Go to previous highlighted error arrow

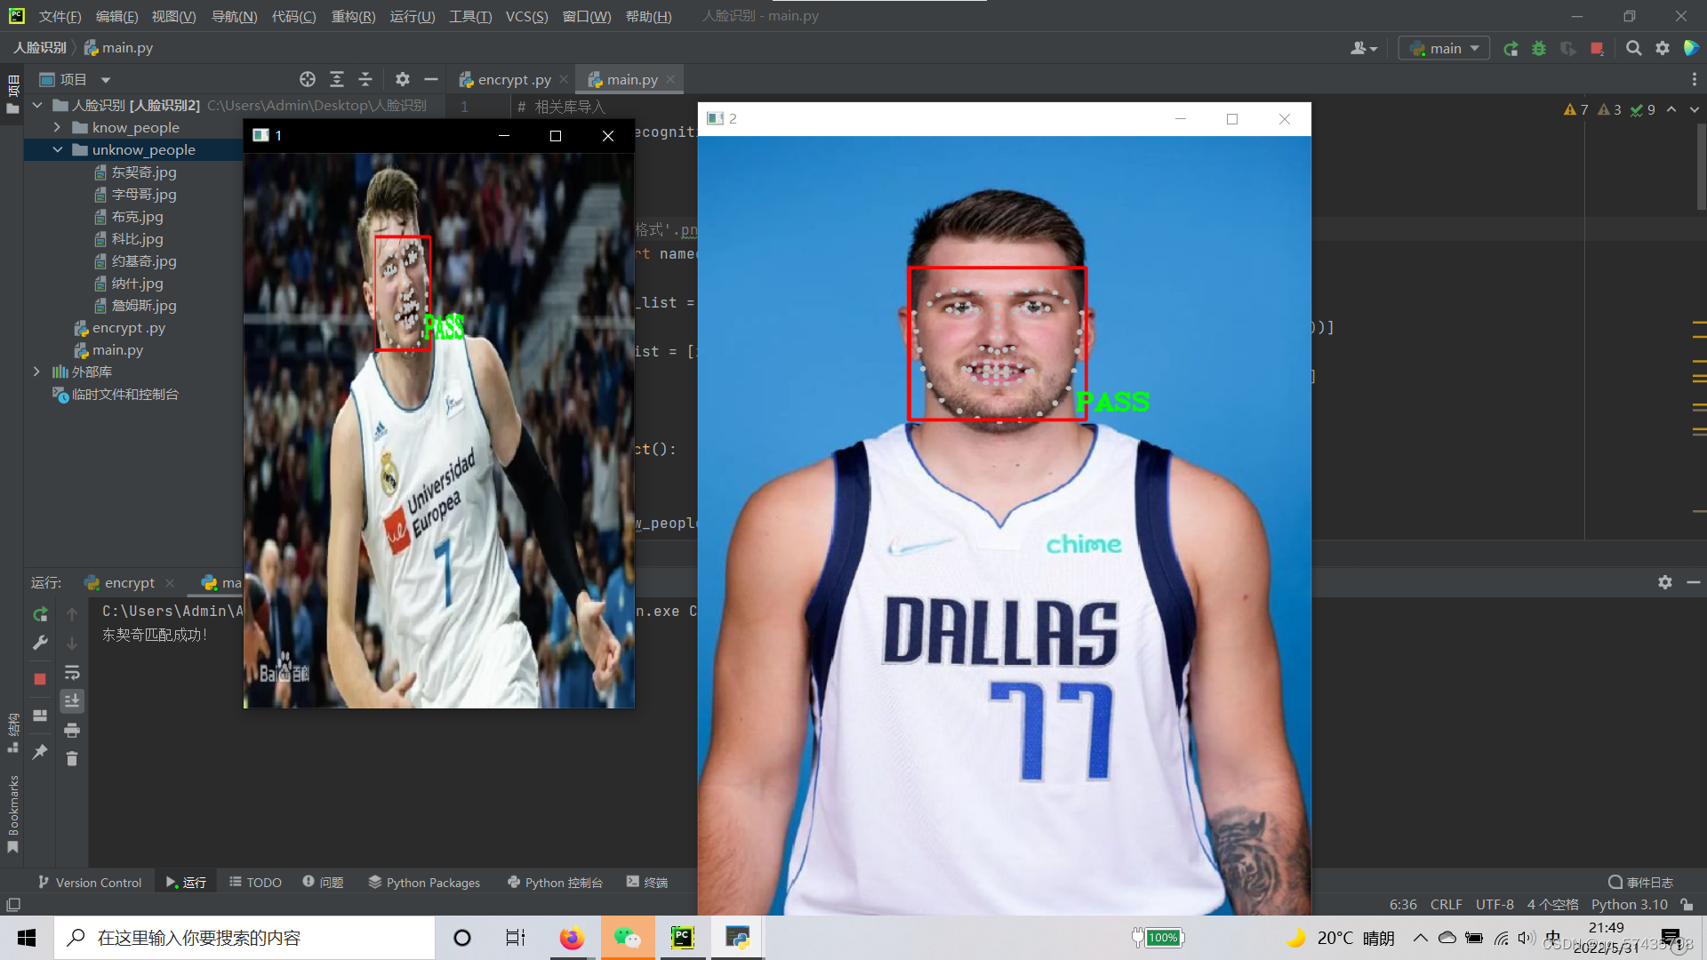click(x=1671, y=109)
